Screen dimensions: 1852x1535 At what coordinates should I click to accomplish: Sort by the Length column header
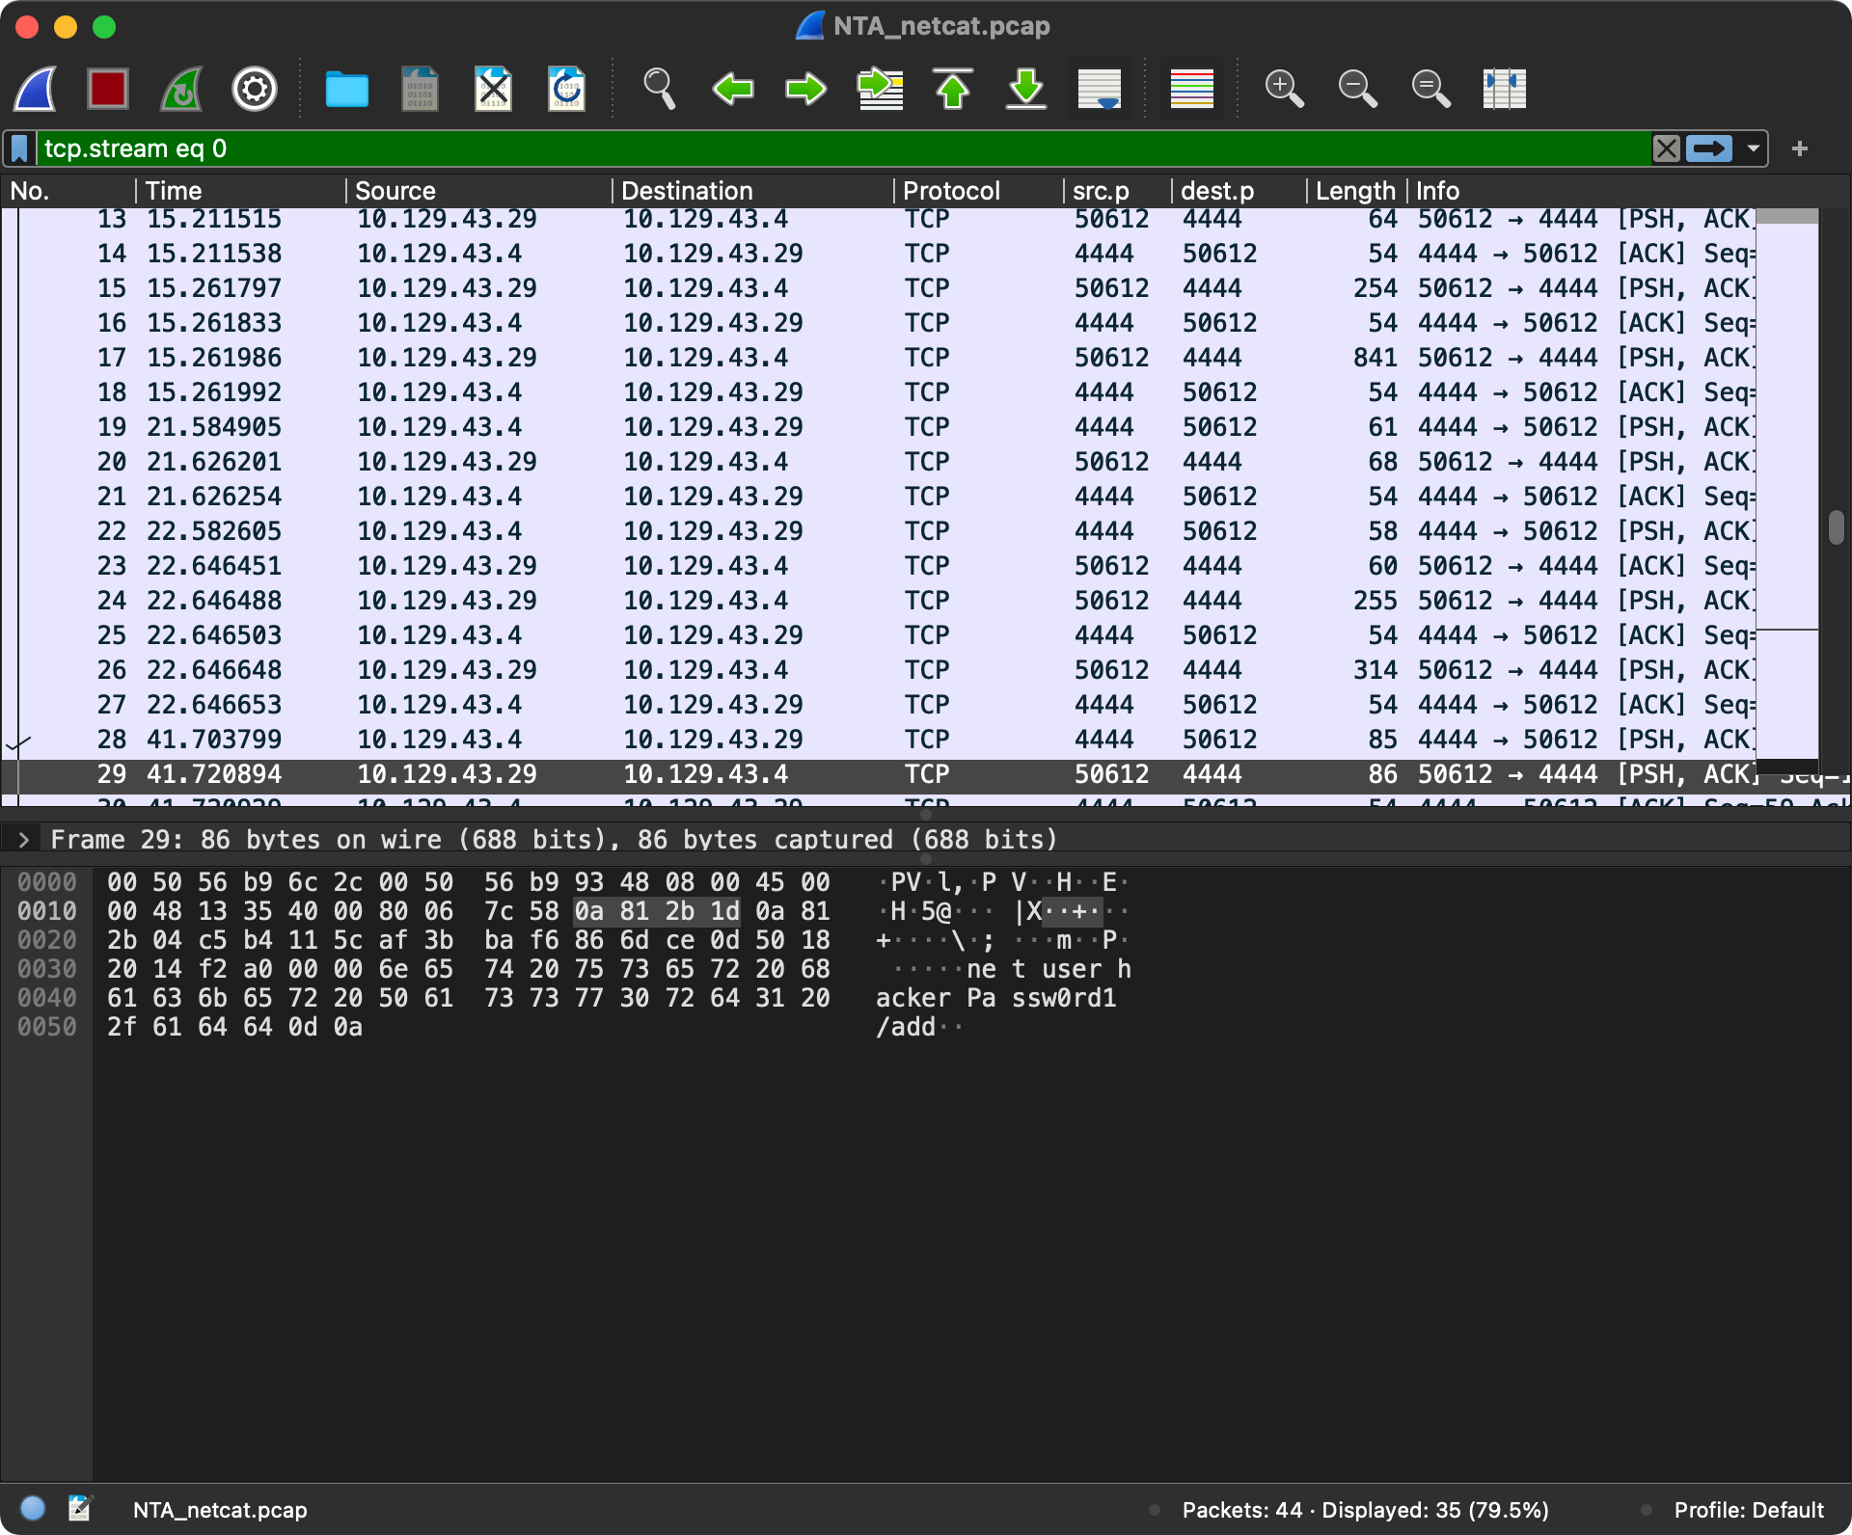(x=1356, y=191)
